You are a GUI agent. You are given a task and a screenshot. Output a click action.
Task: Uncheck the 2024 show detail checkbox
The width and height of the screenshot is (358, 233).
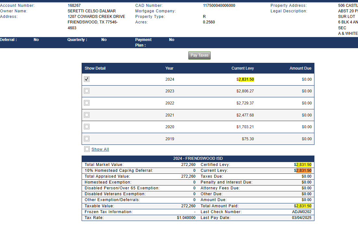point(86,79)
